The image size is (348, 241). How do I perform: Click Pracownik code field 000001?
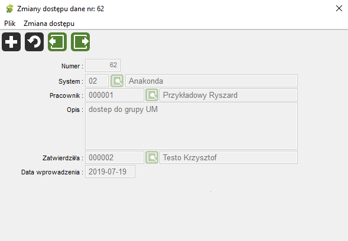tap(115, 95)
